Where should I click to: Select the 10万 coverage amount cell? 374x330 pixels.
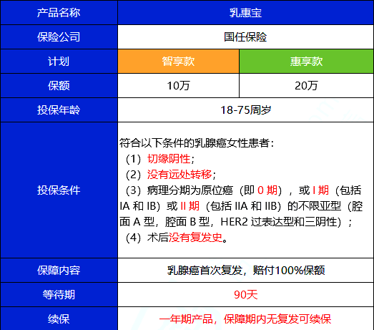pos(178,85)
